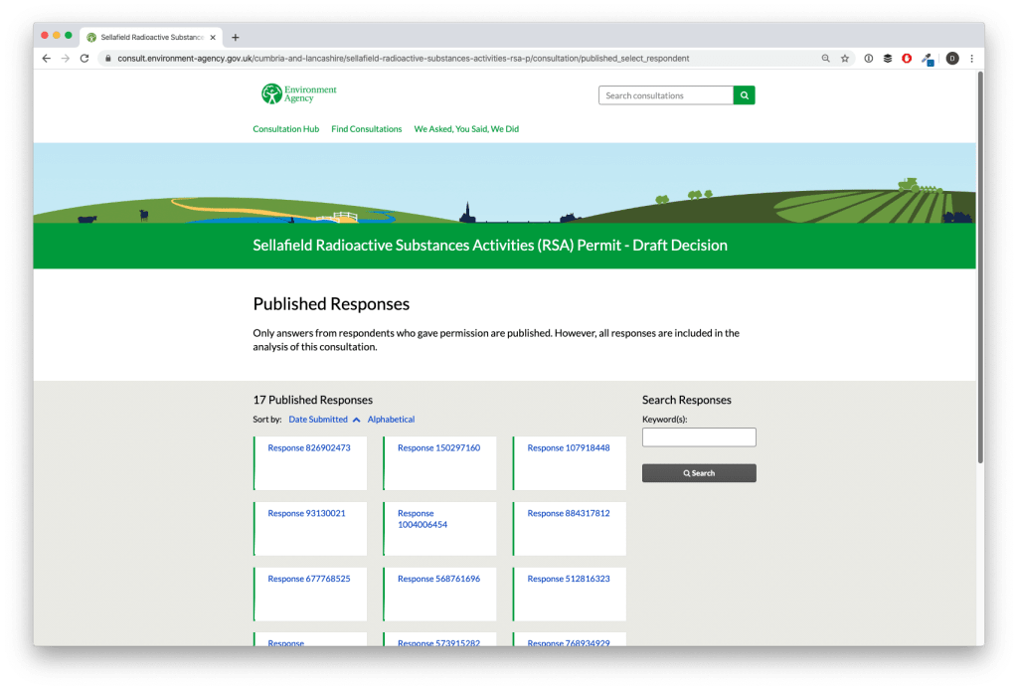Click the Environment Agency logo
The height and width of the screenshot is (690, 1018).
coord(299,94)
